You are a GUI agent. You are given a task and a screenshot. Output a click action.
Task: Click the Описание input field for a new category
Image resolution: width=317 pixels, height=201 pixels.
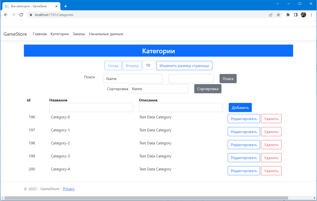tap(181, 107)
